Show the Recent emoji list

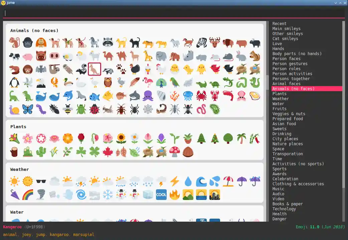(279, 24)
